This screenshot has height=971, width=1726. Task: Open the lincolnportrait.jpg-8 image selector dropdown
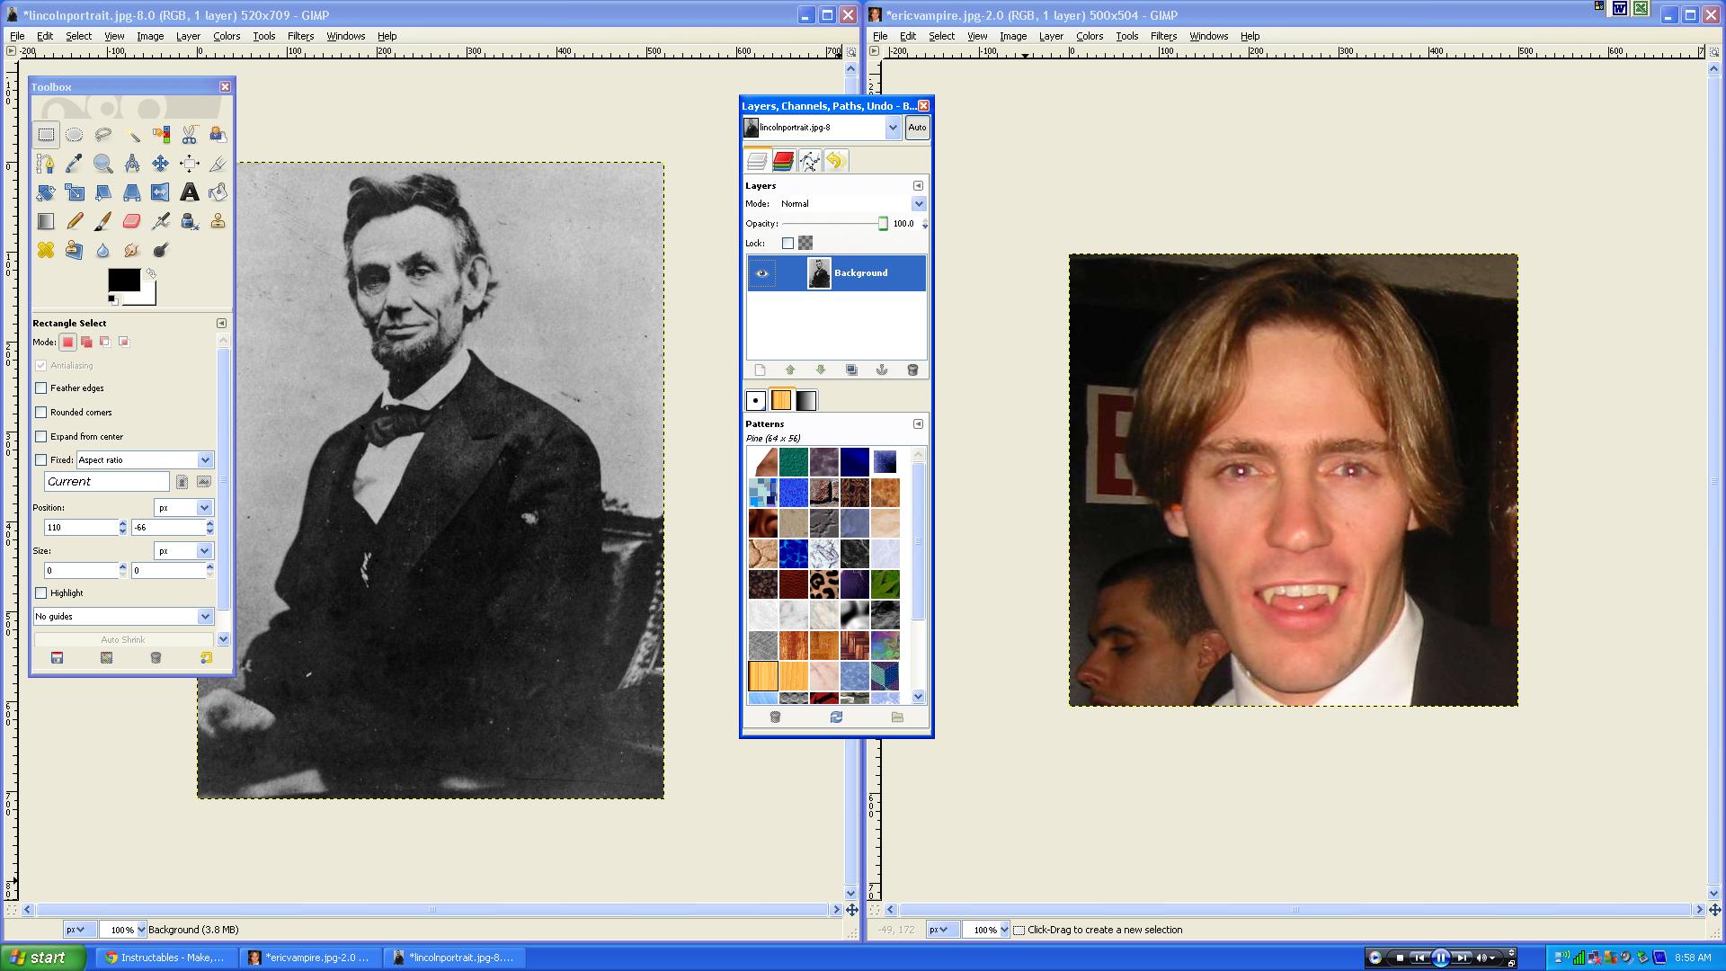click(x=822, y=128)
